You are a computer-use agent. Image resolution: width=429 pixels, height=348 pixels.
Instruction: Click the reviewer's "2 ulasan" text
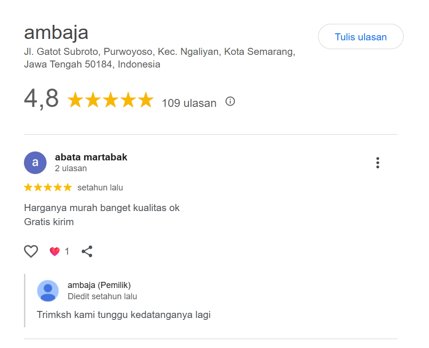pyautogui.click(x=71, y=168)
